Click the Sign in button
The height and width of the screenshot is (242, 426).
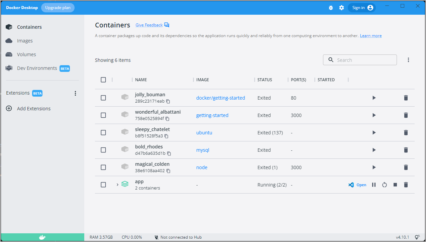tap(362, 8)
